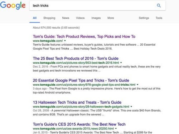Select the All results tab
The height and width of the screenshot is (134, 179).
(35, 18)
